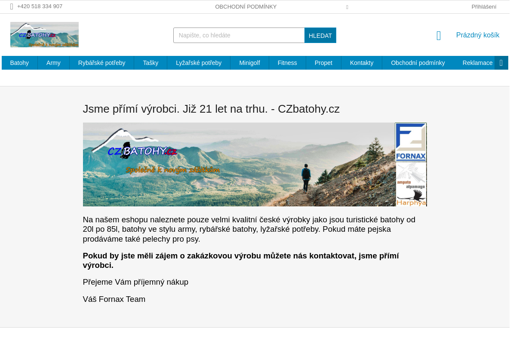
Task: Click the shopping cart icon
Action: (438, 35)
